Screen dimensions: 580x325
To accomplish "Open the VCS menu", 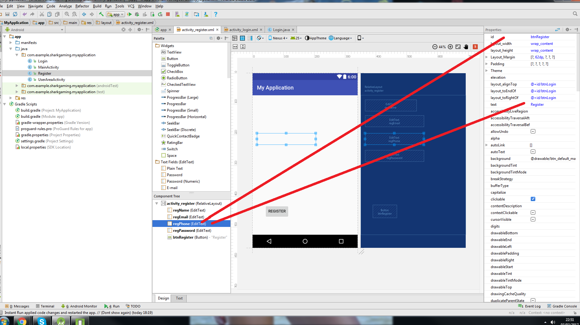I will (x=131, y=6).
